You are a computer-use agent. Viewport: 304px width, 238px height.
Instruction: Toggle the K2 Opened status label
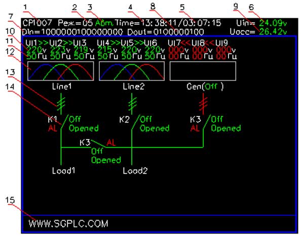pyautogui.click(x=155, y=128)
